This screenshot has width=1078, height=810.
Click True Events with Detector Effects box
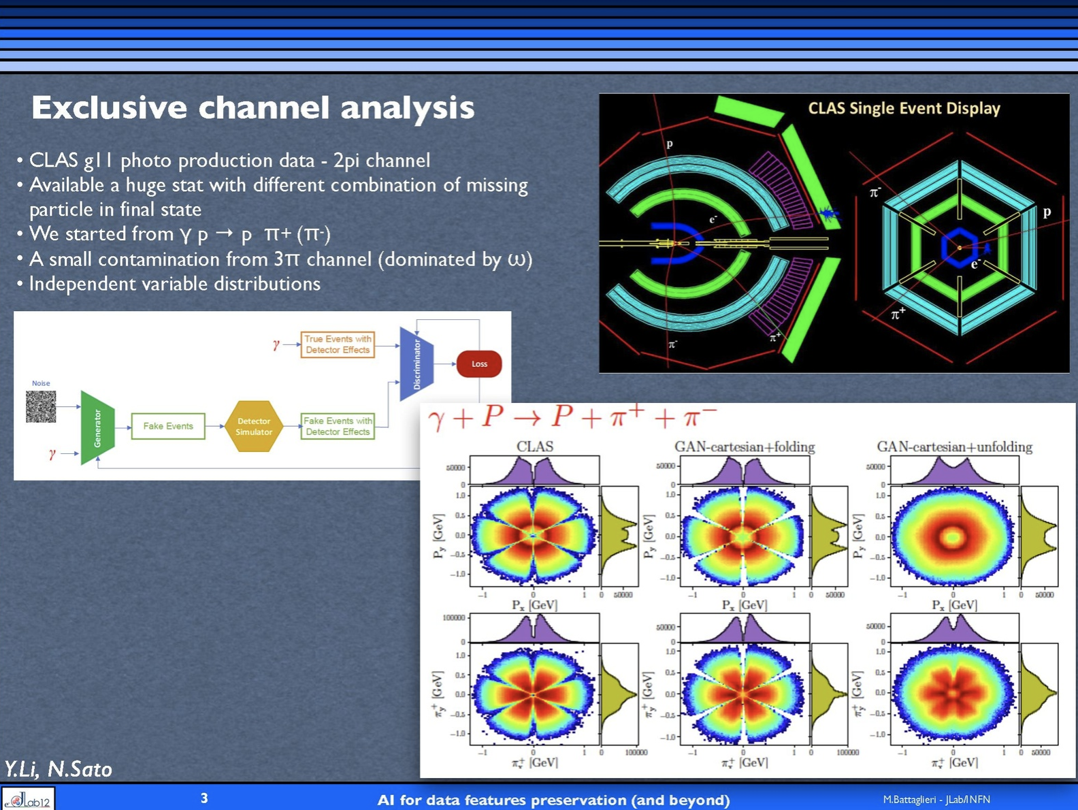tap(338, 344)
